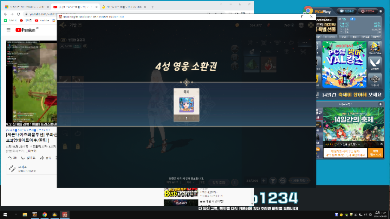Open Chrome from the taskbar

tap(45, 215)
